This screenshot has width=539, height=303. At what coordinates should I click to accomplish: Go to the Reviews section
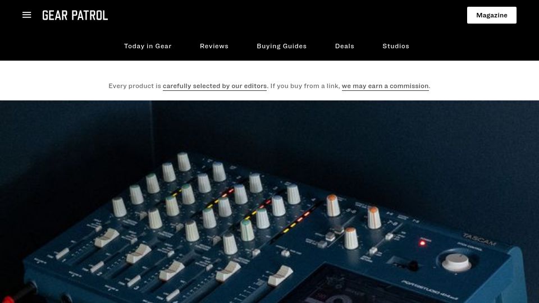click(214, 46)
